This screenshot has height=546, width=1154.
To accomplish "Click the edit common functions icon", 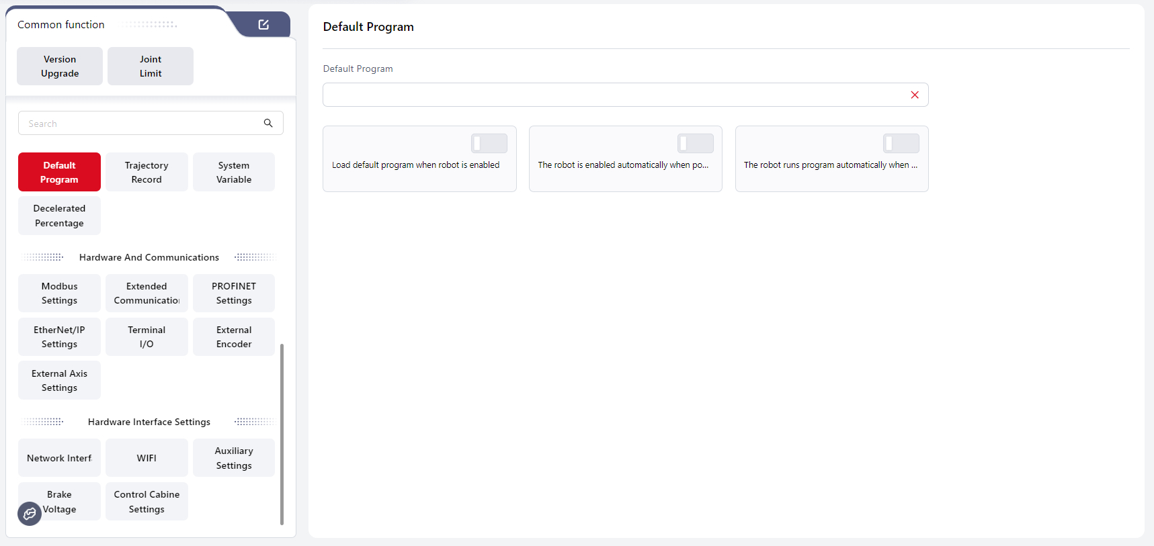I will click(x=263, y=25).
